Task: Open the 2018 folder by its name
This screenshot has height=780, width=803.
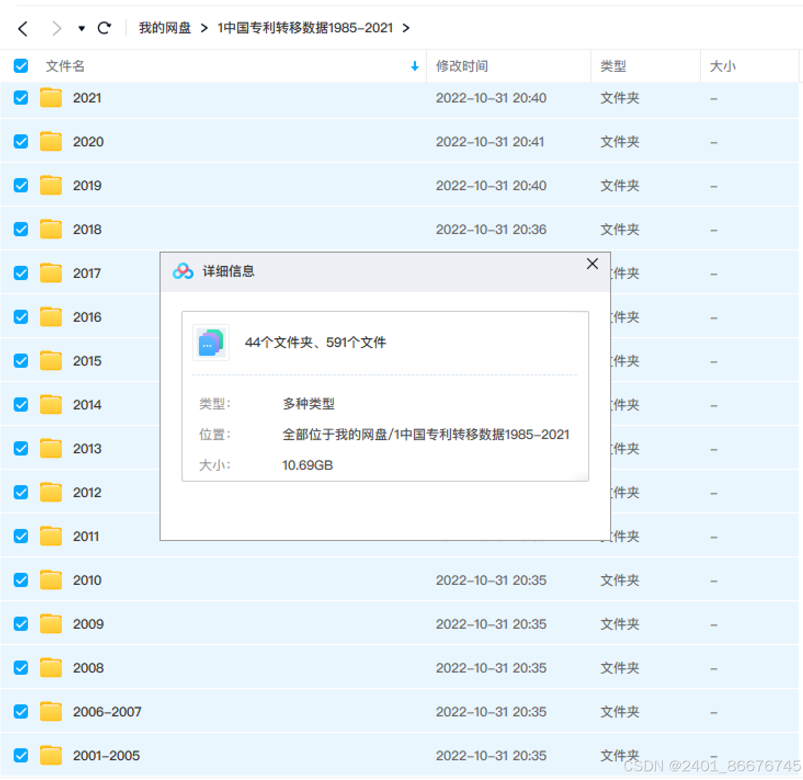Action: [x=87, y=229]
